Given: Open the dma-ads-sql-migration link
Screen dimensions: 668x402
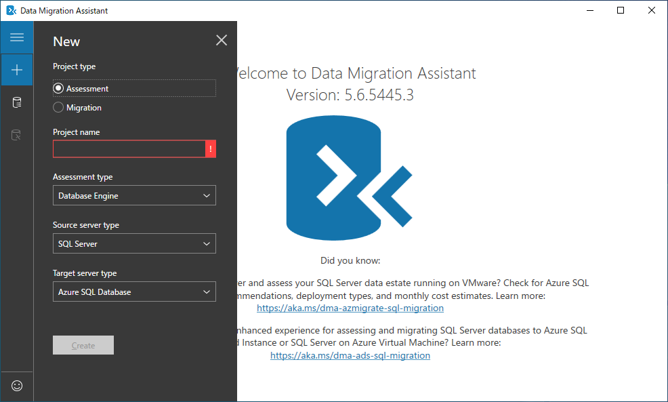Looking at the screenshot, I should point(350,355).
